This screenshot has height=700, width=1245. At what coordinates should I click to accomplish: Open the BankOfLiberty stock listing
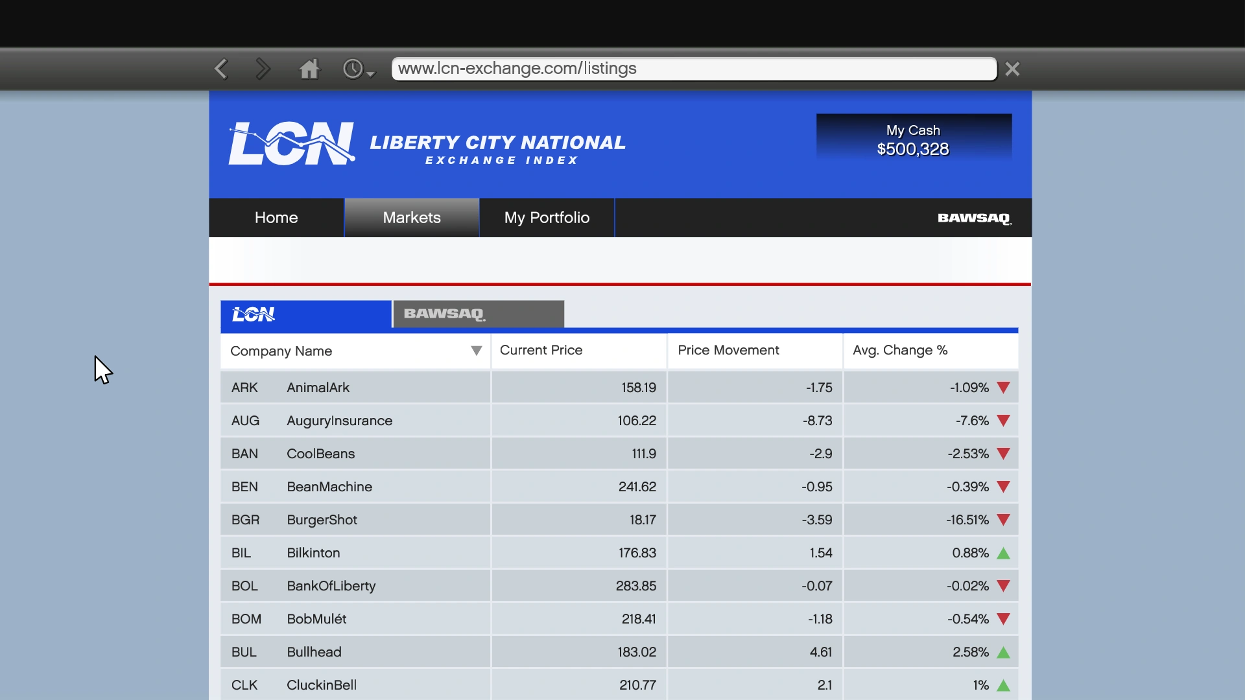[x=619, y=586]
